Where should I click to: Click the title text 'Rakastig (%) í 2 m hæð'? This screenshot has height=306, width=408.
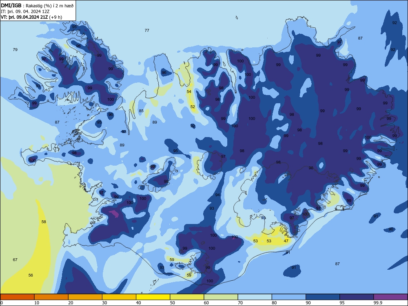tap(50, 6)
